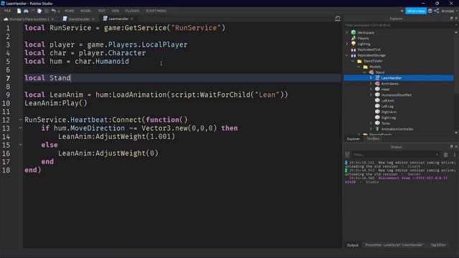Click the Explorer scrollbar down arrow

456,133
